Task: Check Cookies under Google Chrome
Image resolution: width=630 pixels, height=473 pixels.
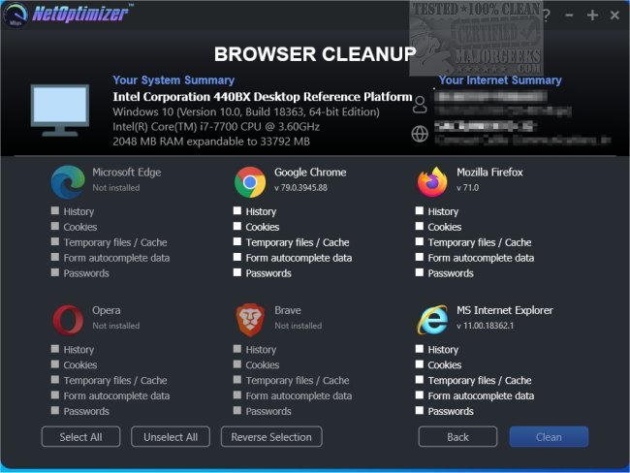Action: [x=237, y=226]
